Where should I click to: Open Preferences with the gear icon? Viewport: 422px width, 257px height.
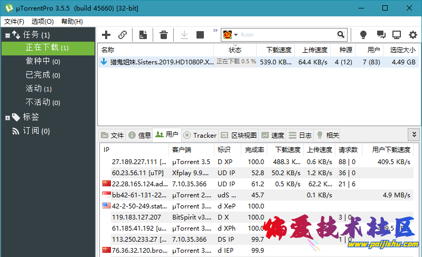[x=412, y=35]
